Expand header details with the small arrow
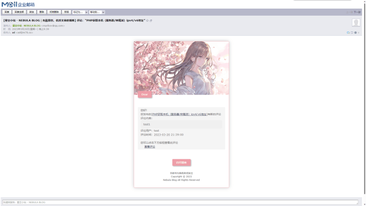Image resolution: width=366 pixels, height=206 pixels. pos(358,32)
